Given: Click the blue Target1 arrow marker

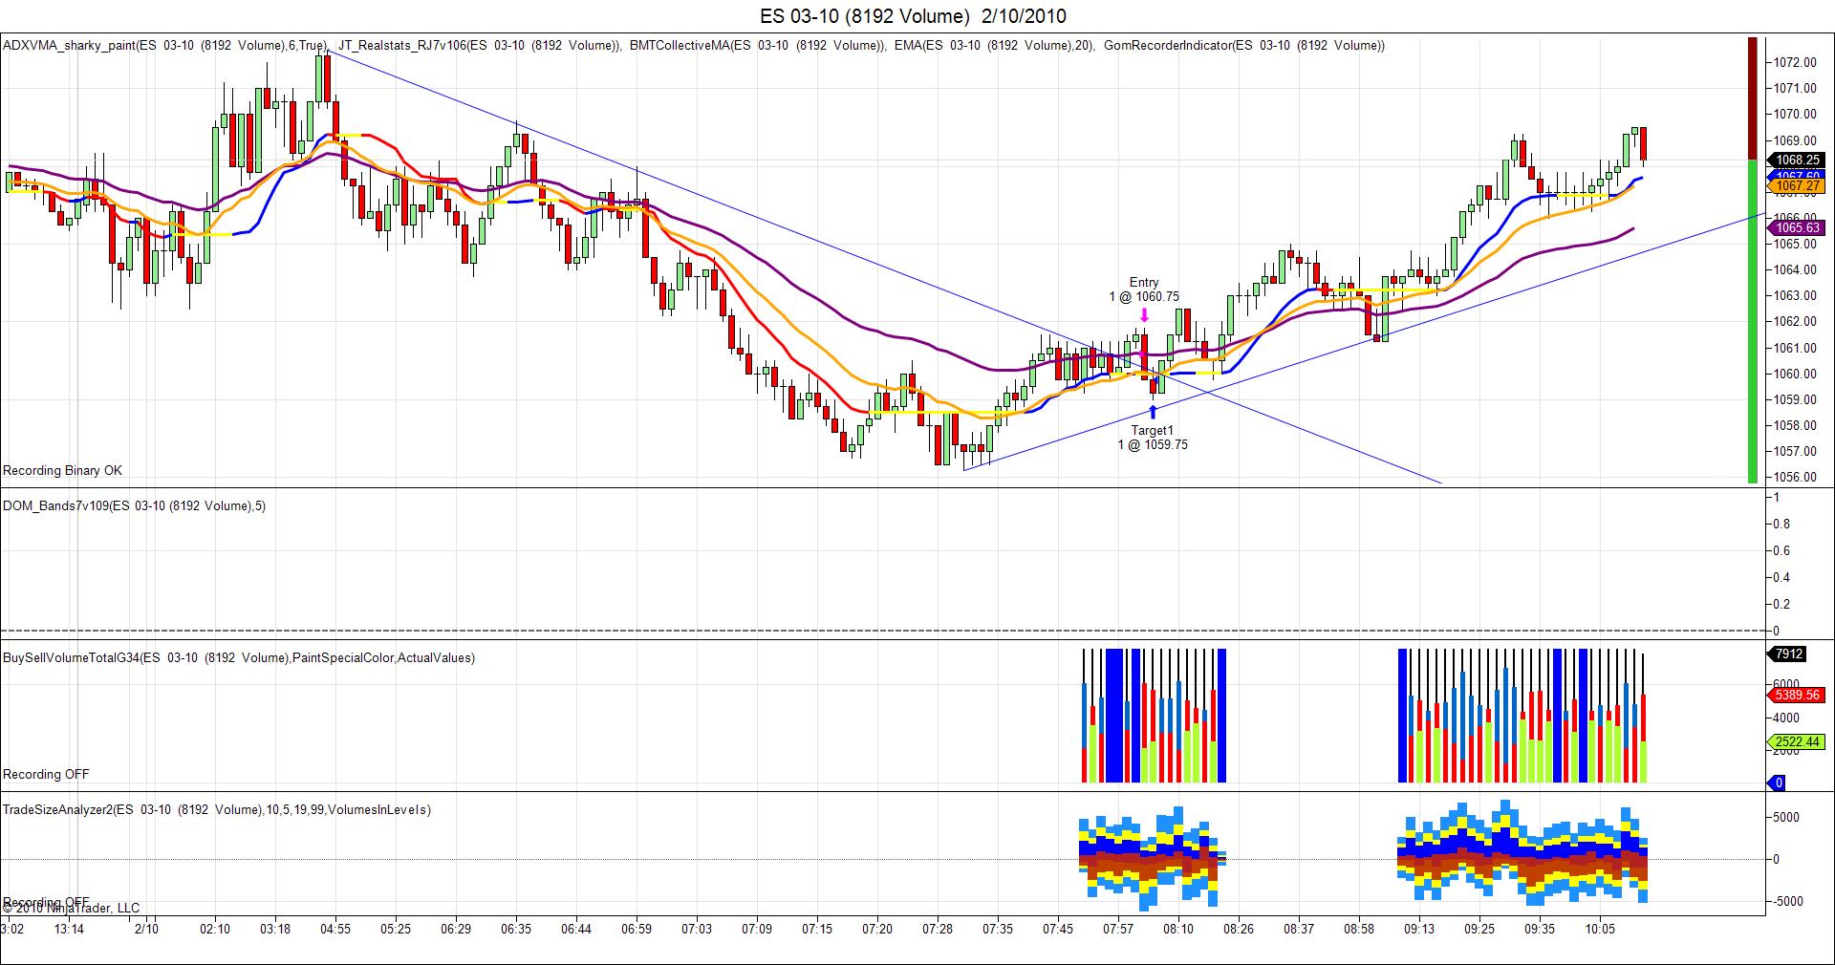Looking at the screenshot, I should (x=1153, y=412).
